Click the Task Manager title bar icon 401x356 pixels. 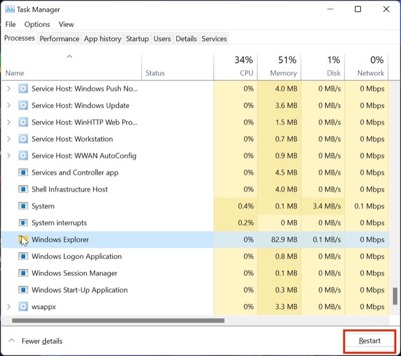10,10
